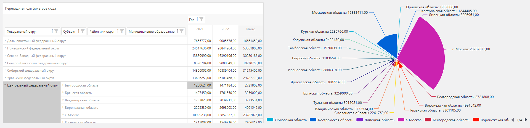
Task: Select the 2021 column header
Action: coord(200,29)
